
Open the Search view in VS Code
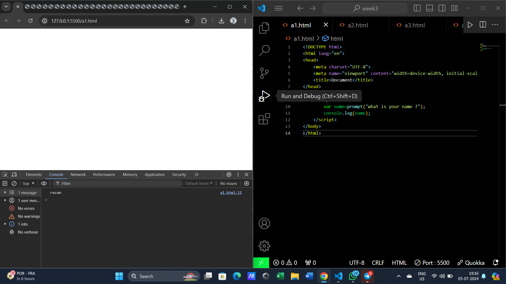(264, 50)
